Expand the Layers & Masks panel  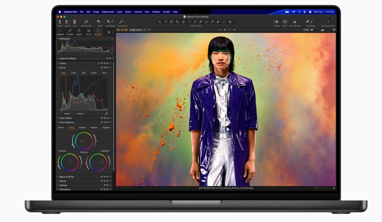pos(57,59)
